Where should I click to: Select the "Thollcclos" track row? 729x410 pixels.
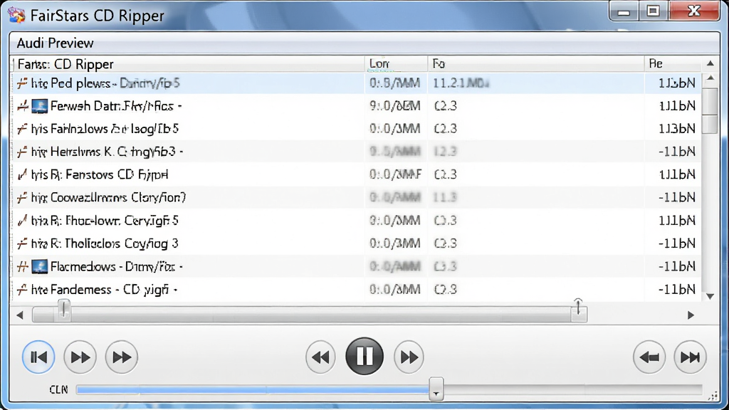[356, 243]
